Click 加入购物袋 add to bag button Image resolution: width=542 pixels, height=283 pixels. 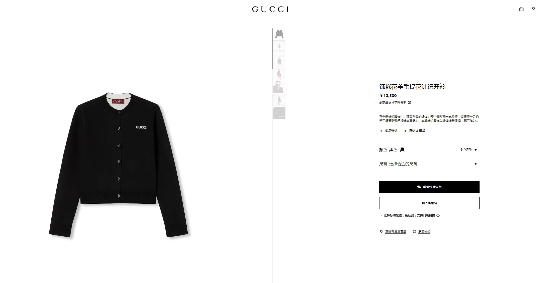tap(429, 203)
